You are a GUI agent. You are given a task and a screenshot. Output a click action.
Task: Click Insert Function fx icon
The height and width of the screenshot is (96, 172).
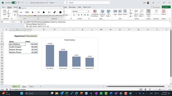(21, 22)
